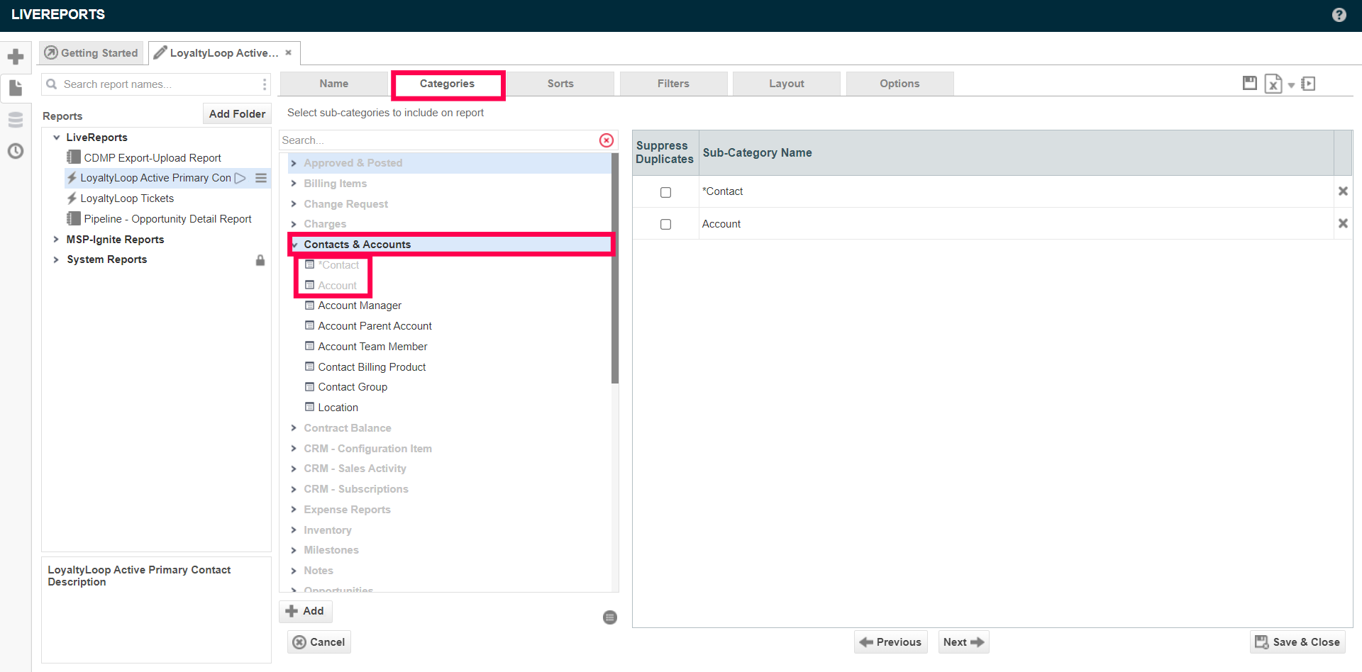Click Save & Close button
This screenshot has height=672, width=1362.
click(x=1297, y=642)
